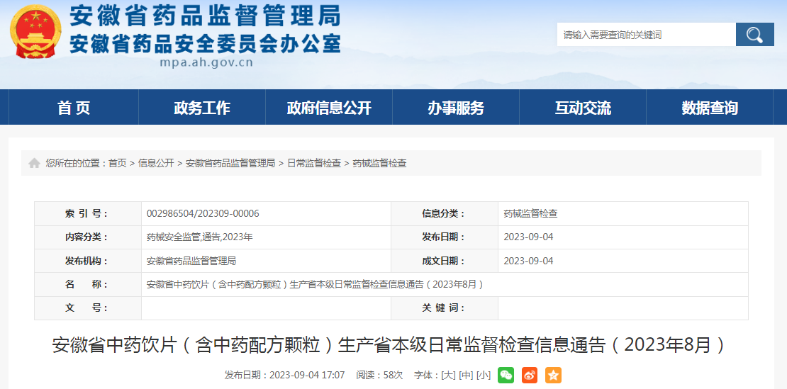
Task: Click the search magnifier button
Action: point(754,35)
